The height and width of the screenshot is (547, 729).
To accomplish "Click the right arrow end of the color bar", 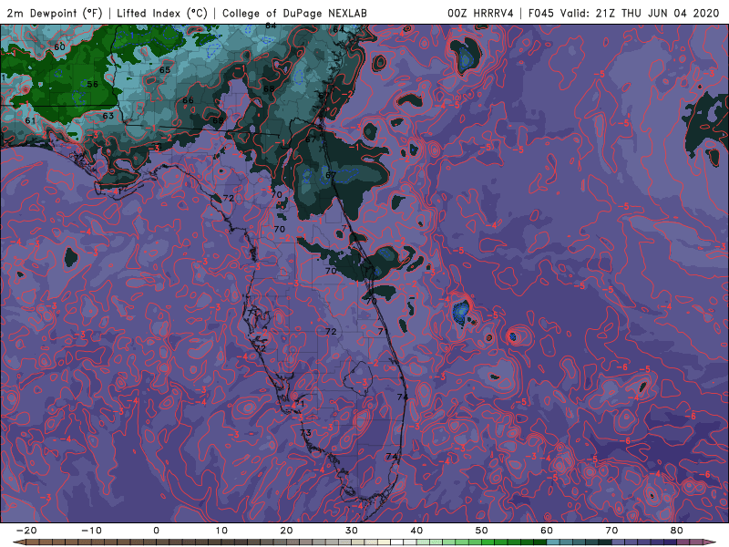I will pos(712,542).
